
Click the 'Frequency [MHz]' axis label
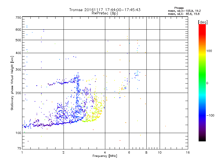click(x=105, y=156)
